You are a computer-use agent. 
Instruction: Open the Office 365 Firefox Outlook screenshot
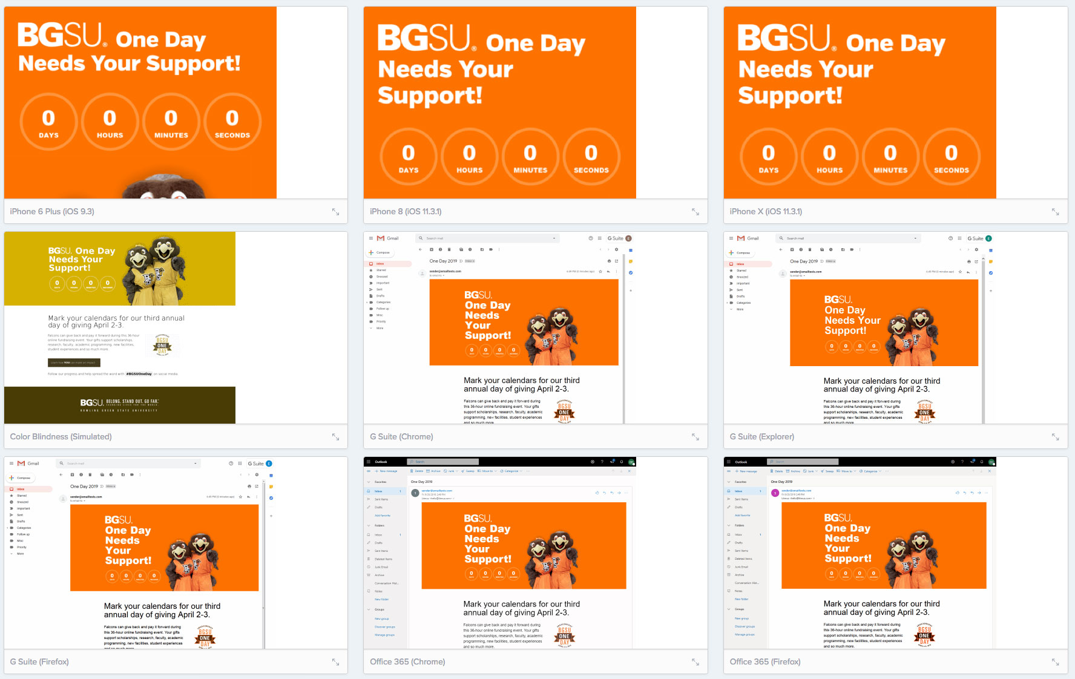[895, 553]
